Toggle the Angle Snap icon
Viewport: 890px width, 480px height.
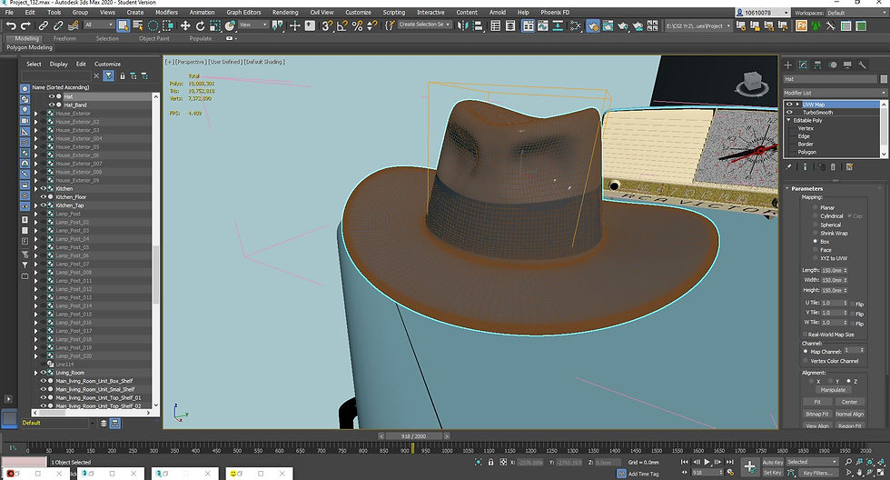342,25
